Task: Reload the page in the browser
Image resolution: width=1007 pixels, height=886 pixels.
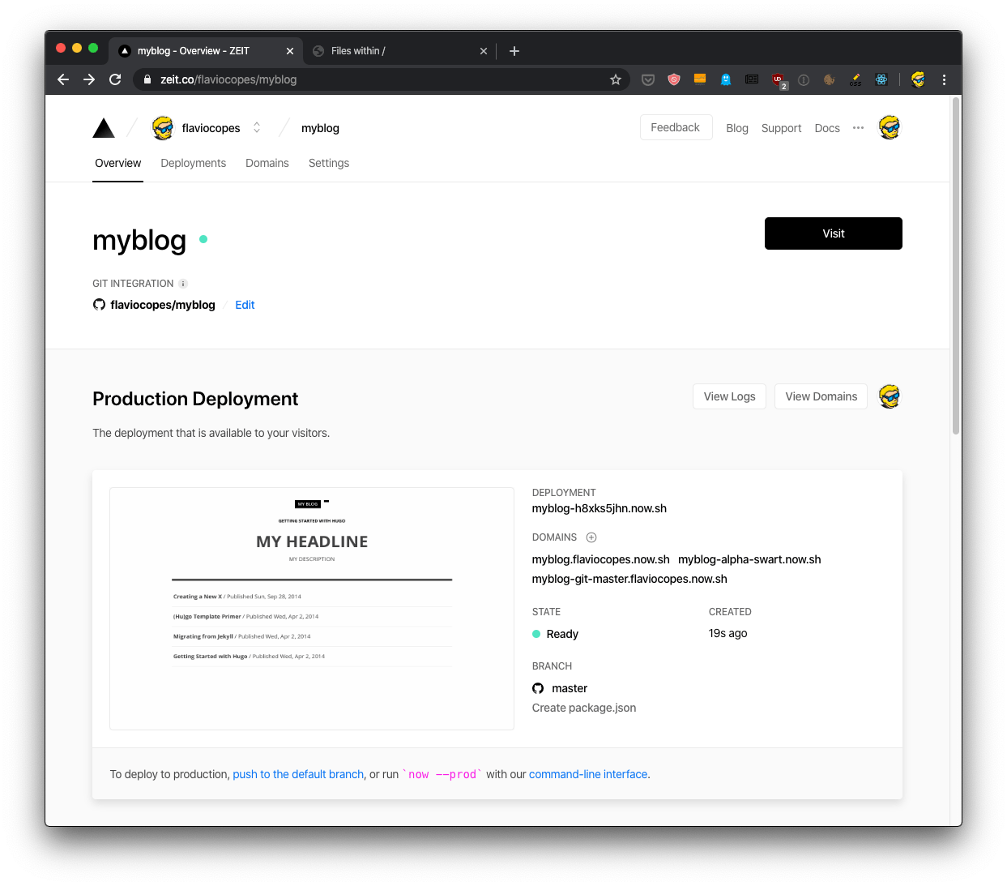Action: tap(115, 79)
